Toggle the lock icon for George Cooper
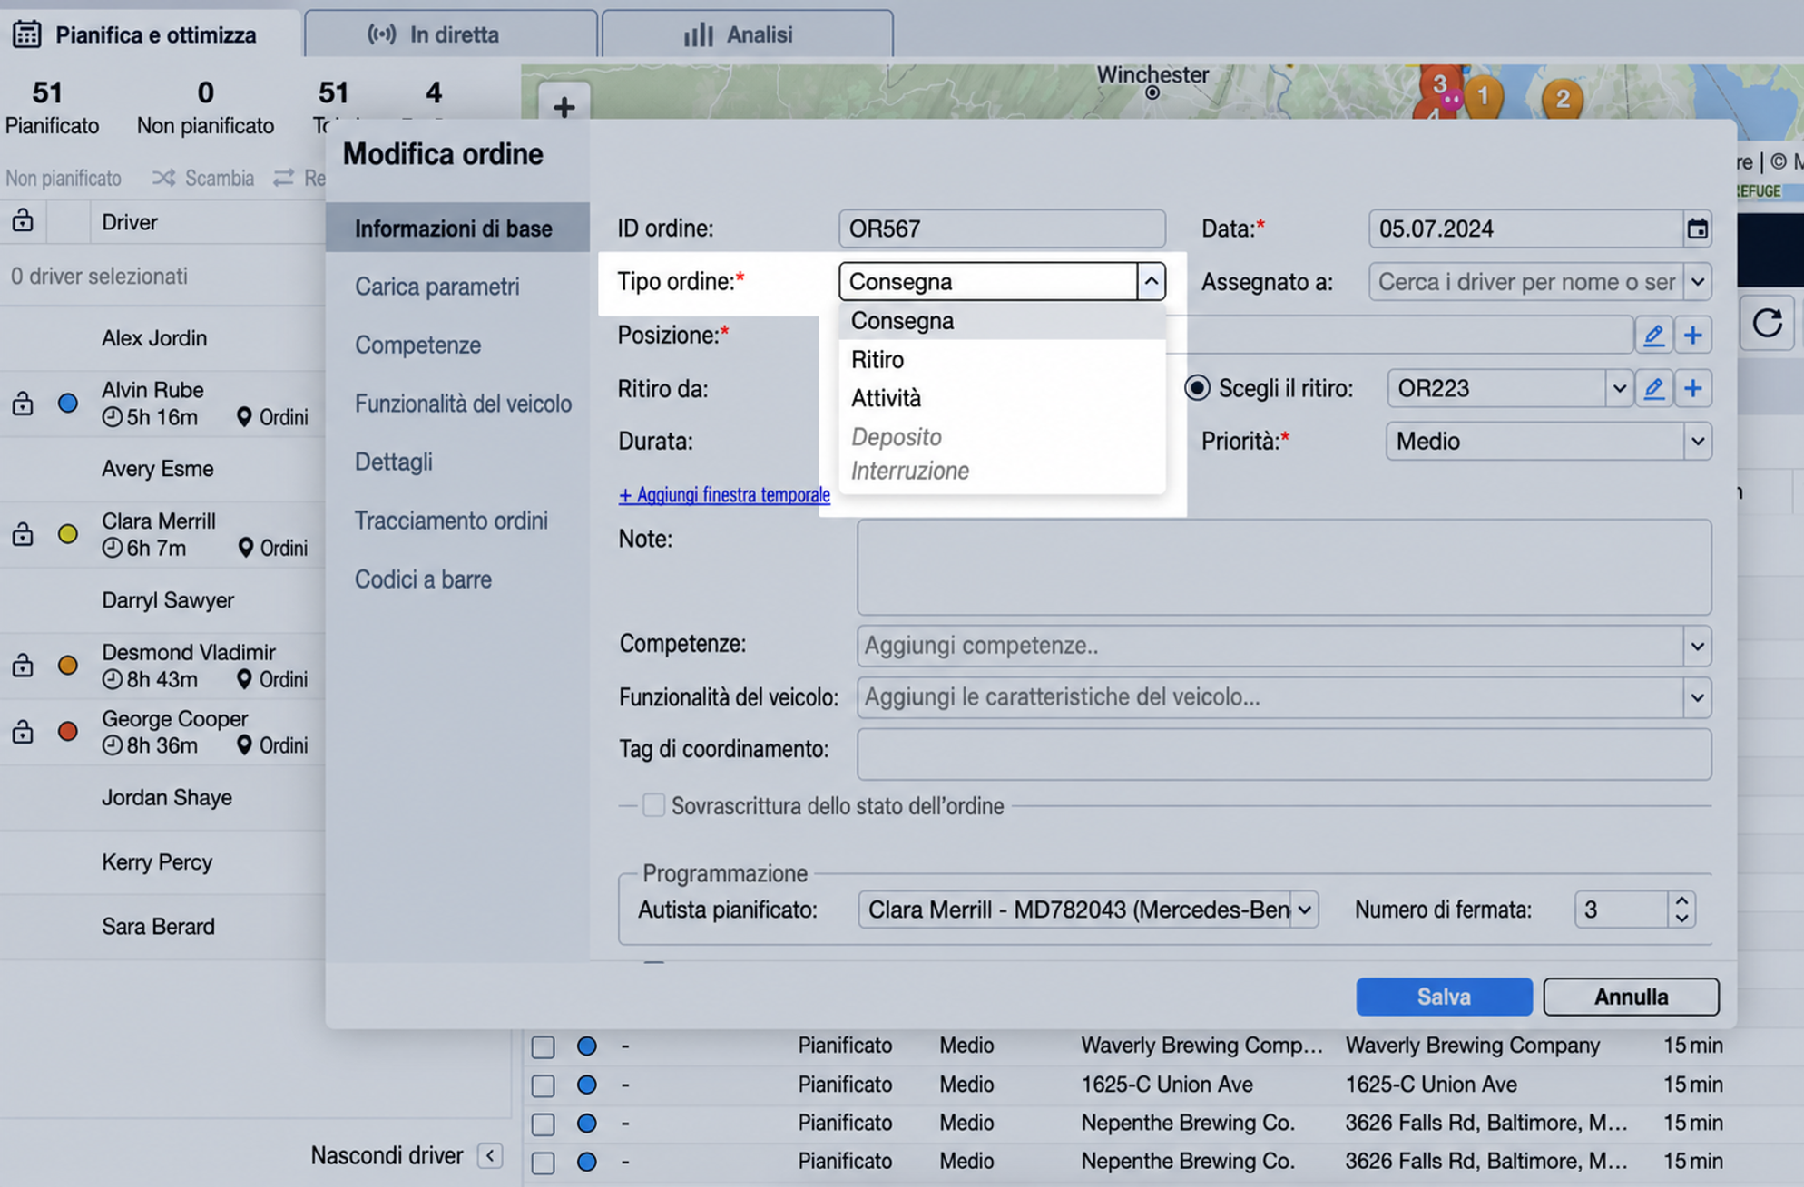Image resolution: width=1804 pixels, height=1187 pixels. pyautogui.click(x=23, y=731)
